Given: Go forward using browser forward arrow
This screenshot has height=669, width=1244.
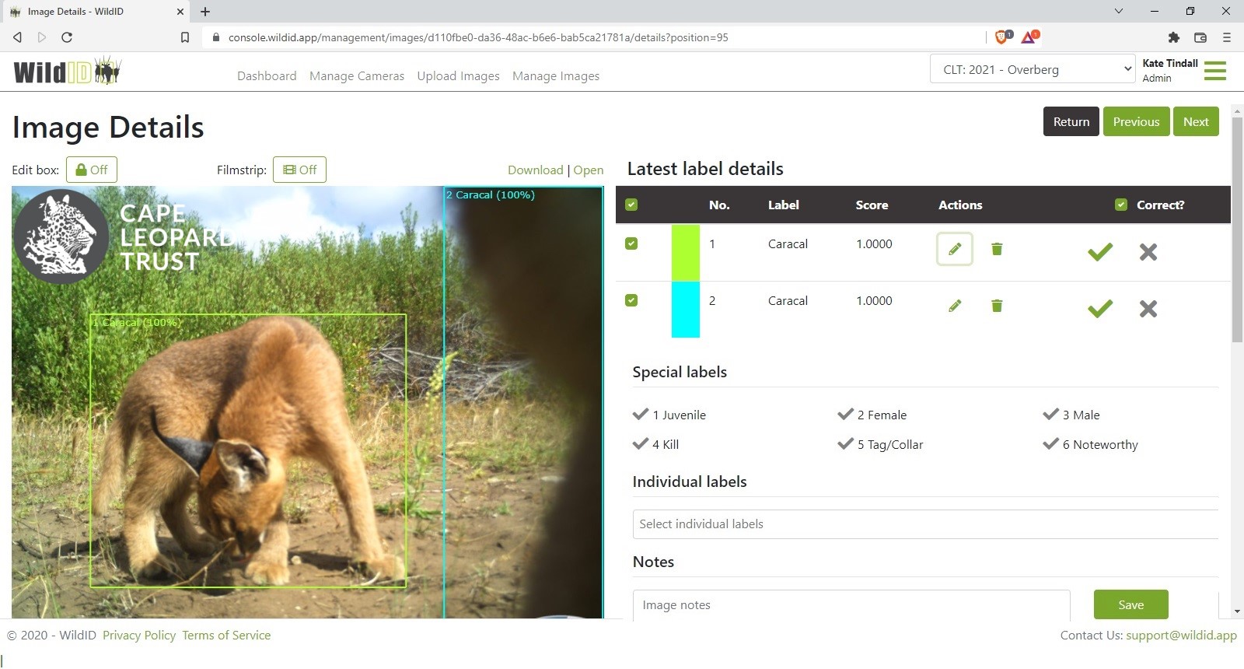Looking at the screenshot, I should click(x=42, y=37).
